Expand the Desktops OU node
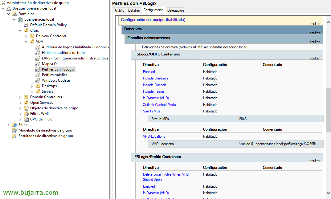Viewport: 331px width, 199px height. coord(32,86)
